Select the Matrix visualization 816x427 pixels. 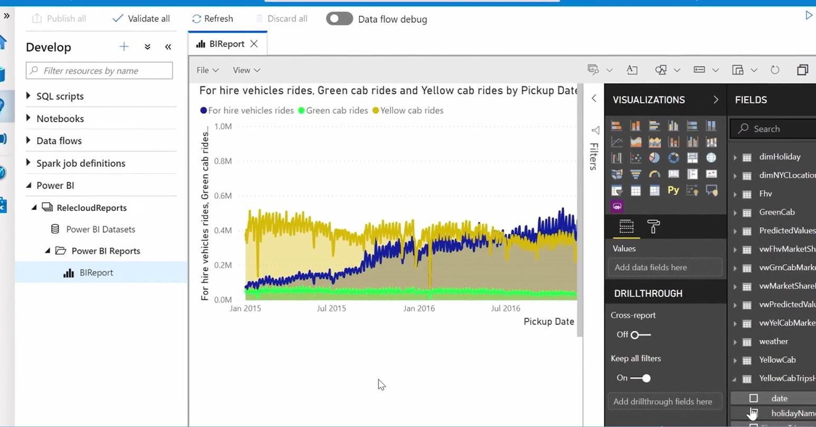654,190
